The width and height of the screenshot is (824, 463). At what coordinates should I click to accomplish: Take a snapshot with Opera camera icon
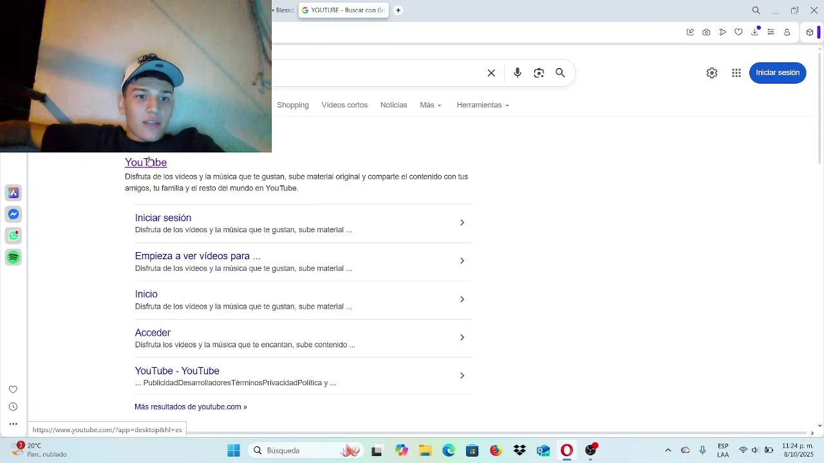tap(706, 32)
